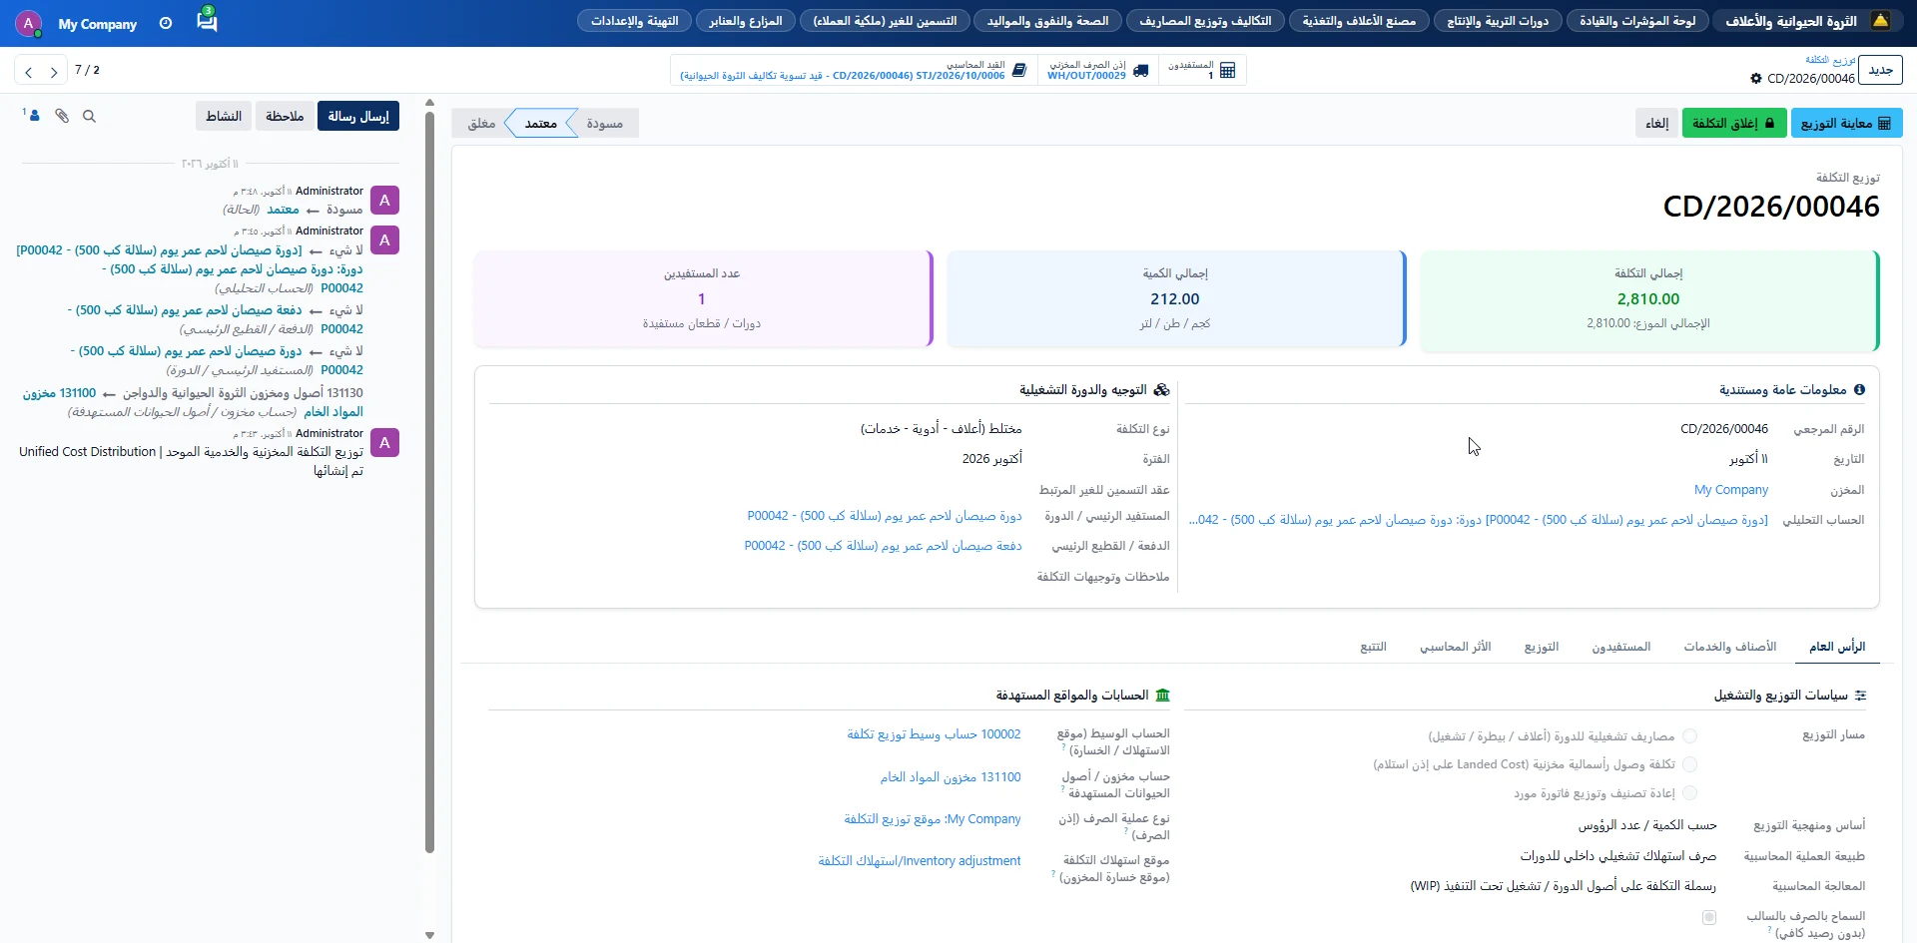Click the New record button
The height and width of the screenshot is (943, 1917).
pos(1880,70)
